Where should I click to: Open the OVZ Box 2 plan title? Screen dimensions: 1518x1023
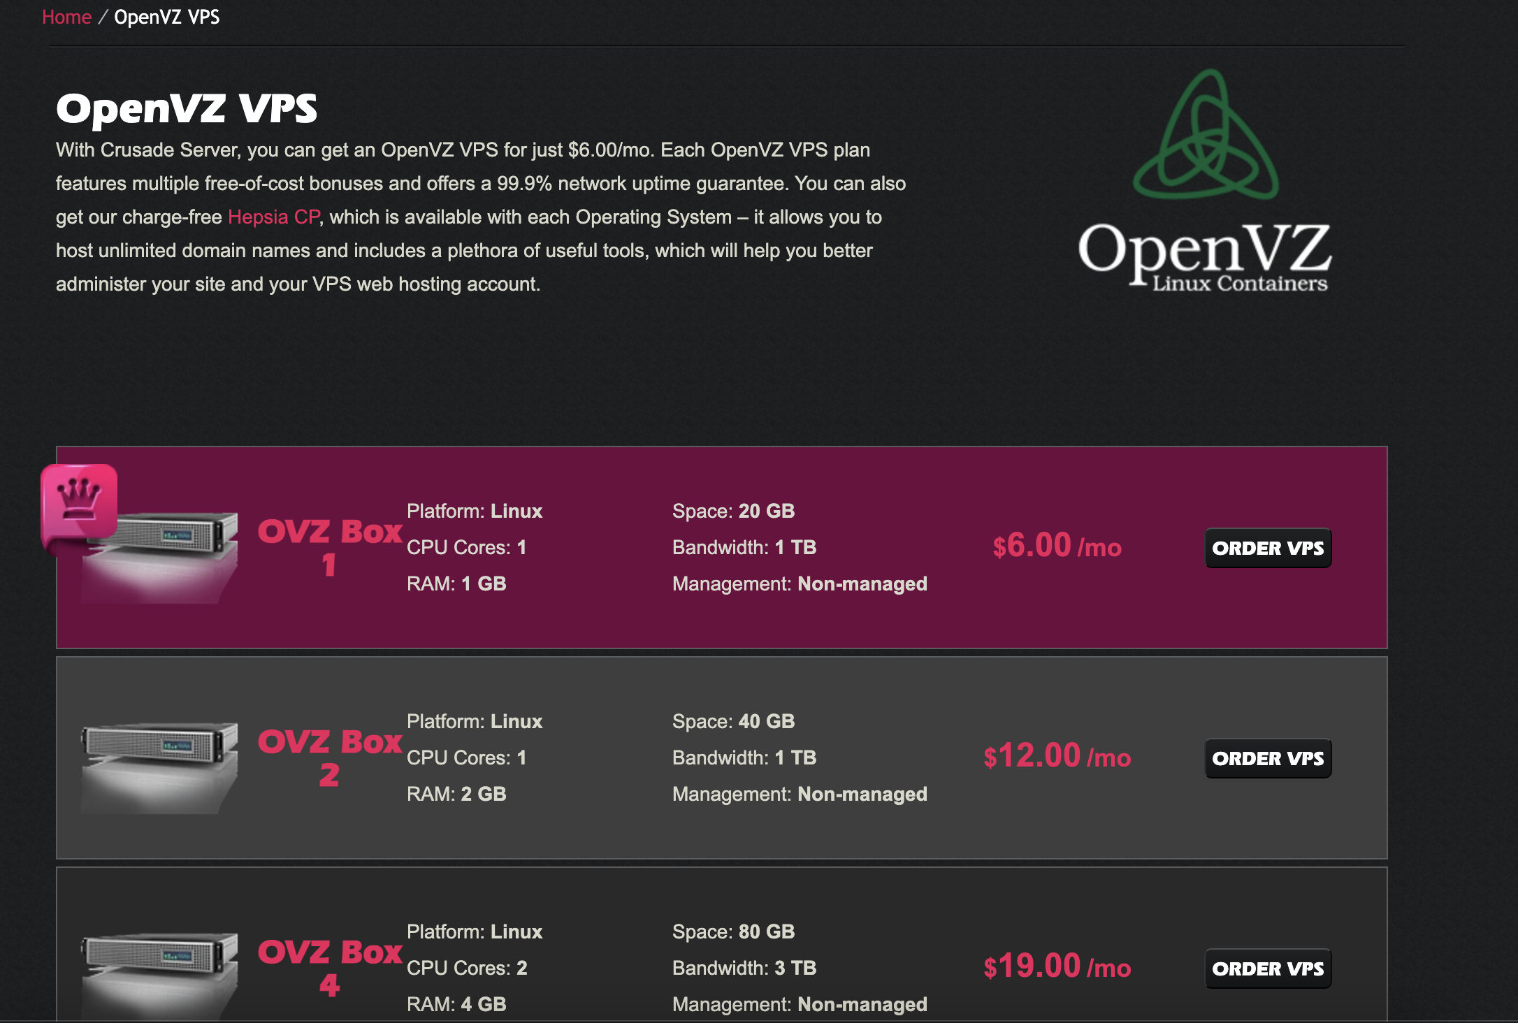click(330, 757)
